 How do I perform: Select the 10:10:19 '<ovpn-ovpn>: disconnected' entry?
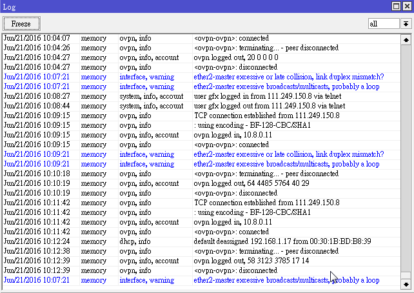(x=202, y=193)
